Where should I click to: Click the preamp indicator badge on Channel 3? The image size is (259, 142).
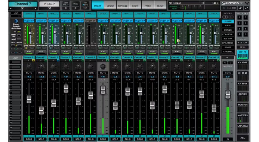click(x=58, y=60)
